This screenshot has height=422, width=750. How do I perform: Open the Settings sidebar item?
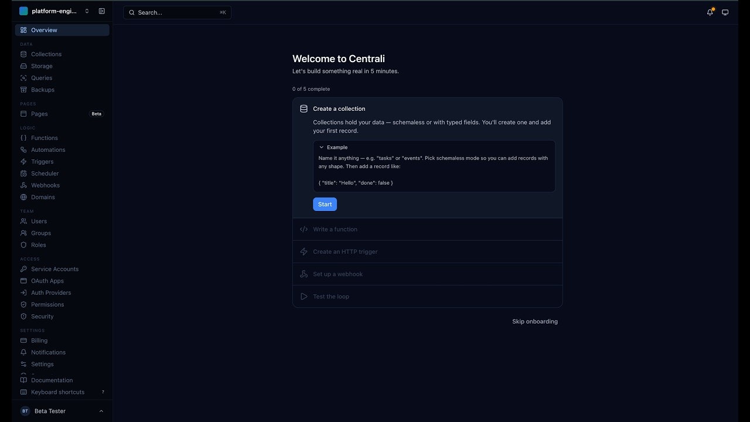pyautogui.click(x=62, y=364)
